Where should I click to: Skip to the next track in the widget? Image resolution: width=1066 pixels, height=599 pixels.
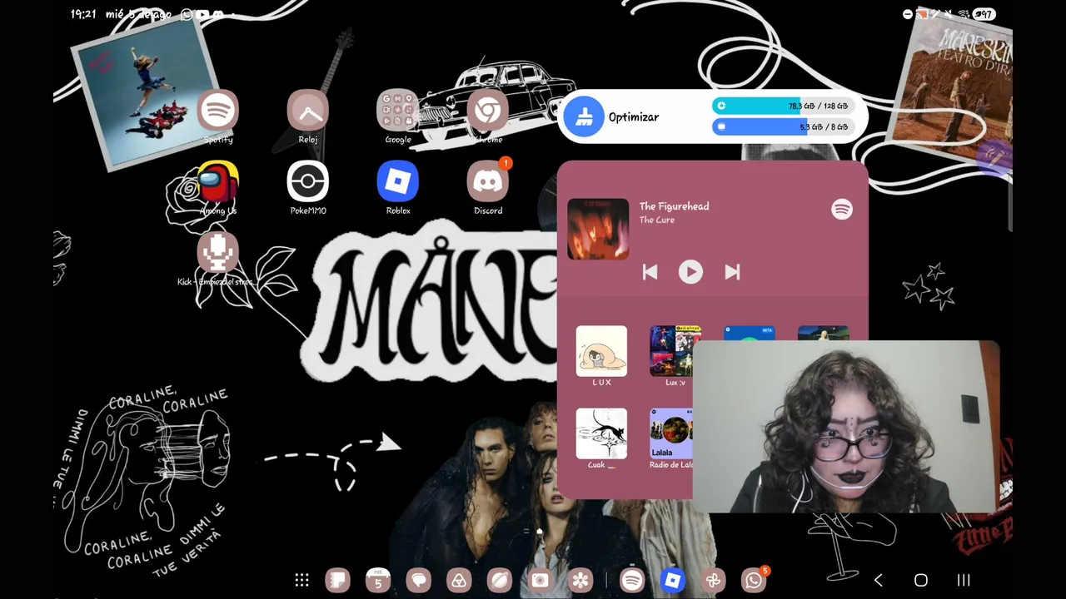click(x=732, y=272)
